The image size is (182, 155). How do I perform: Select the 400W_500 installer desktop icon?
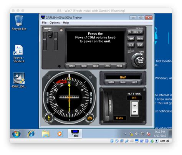click(x=19, y=80)
